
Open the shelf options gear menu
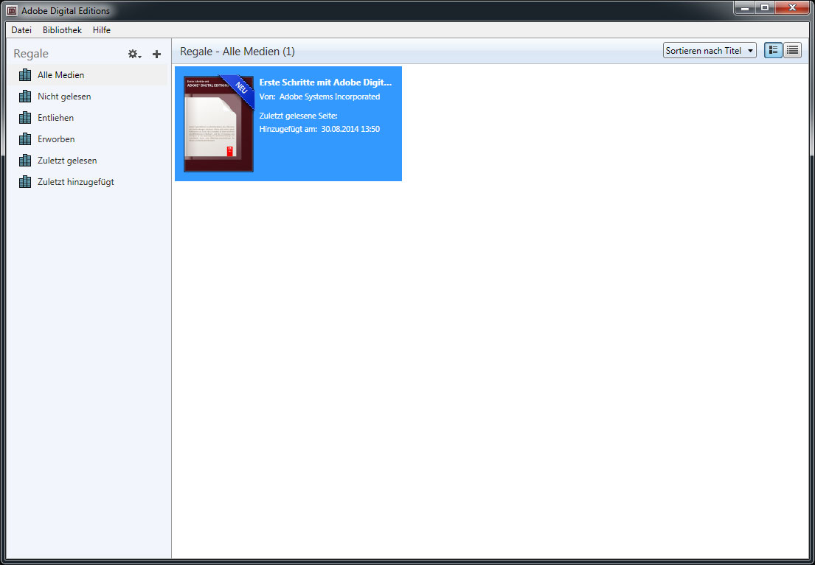[135, 54]
